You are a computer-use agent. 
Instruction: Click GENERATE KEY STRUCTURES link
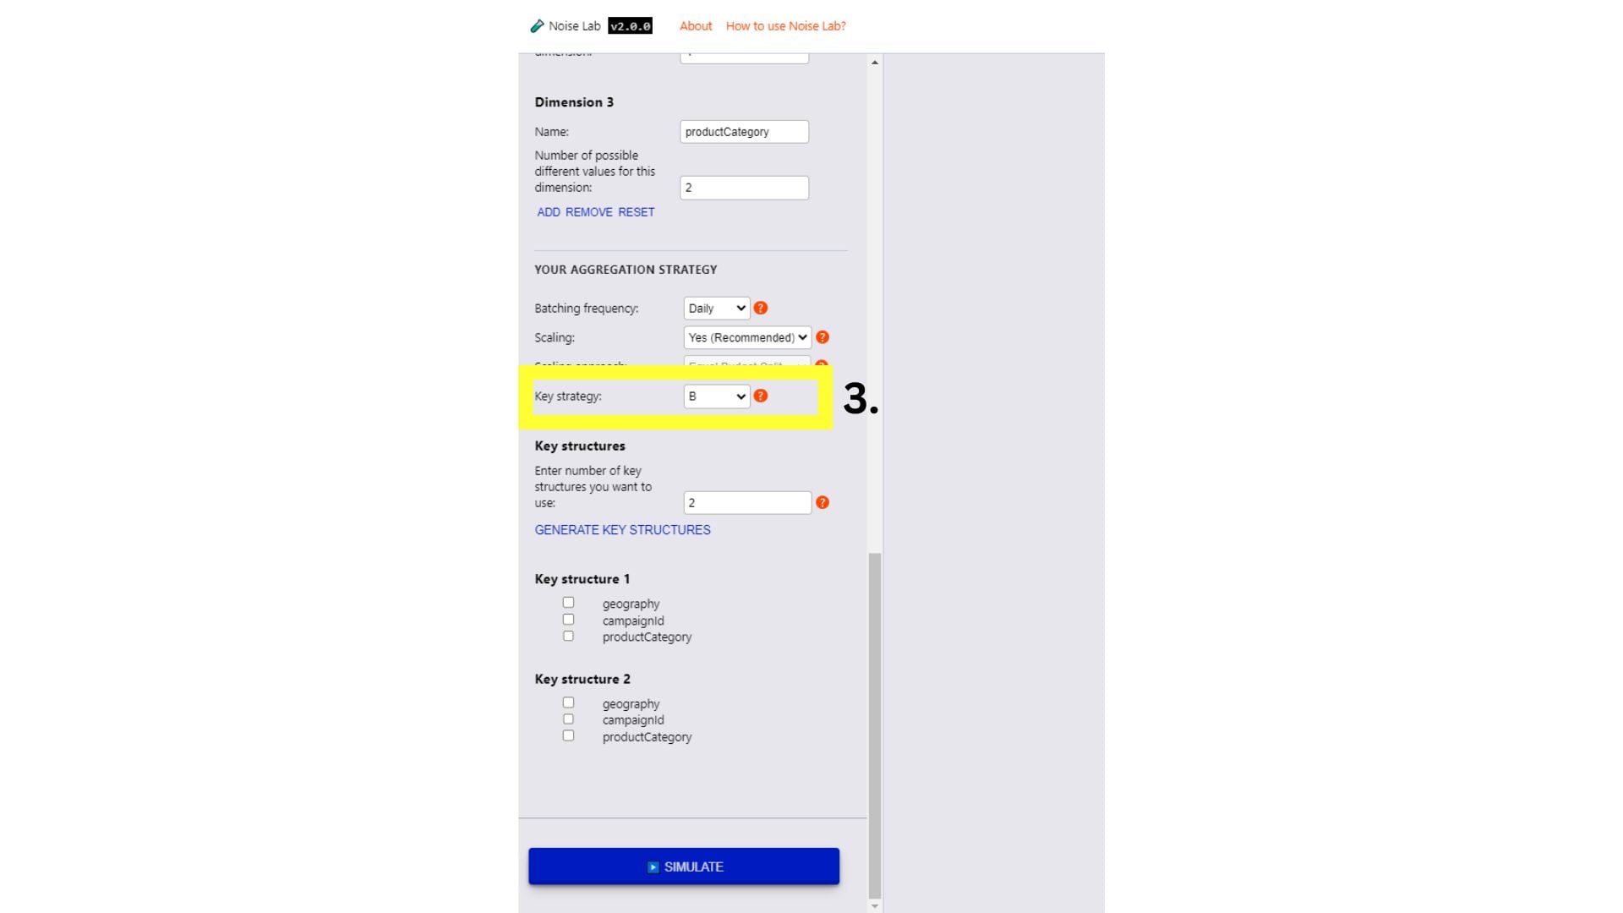[622, 529]
